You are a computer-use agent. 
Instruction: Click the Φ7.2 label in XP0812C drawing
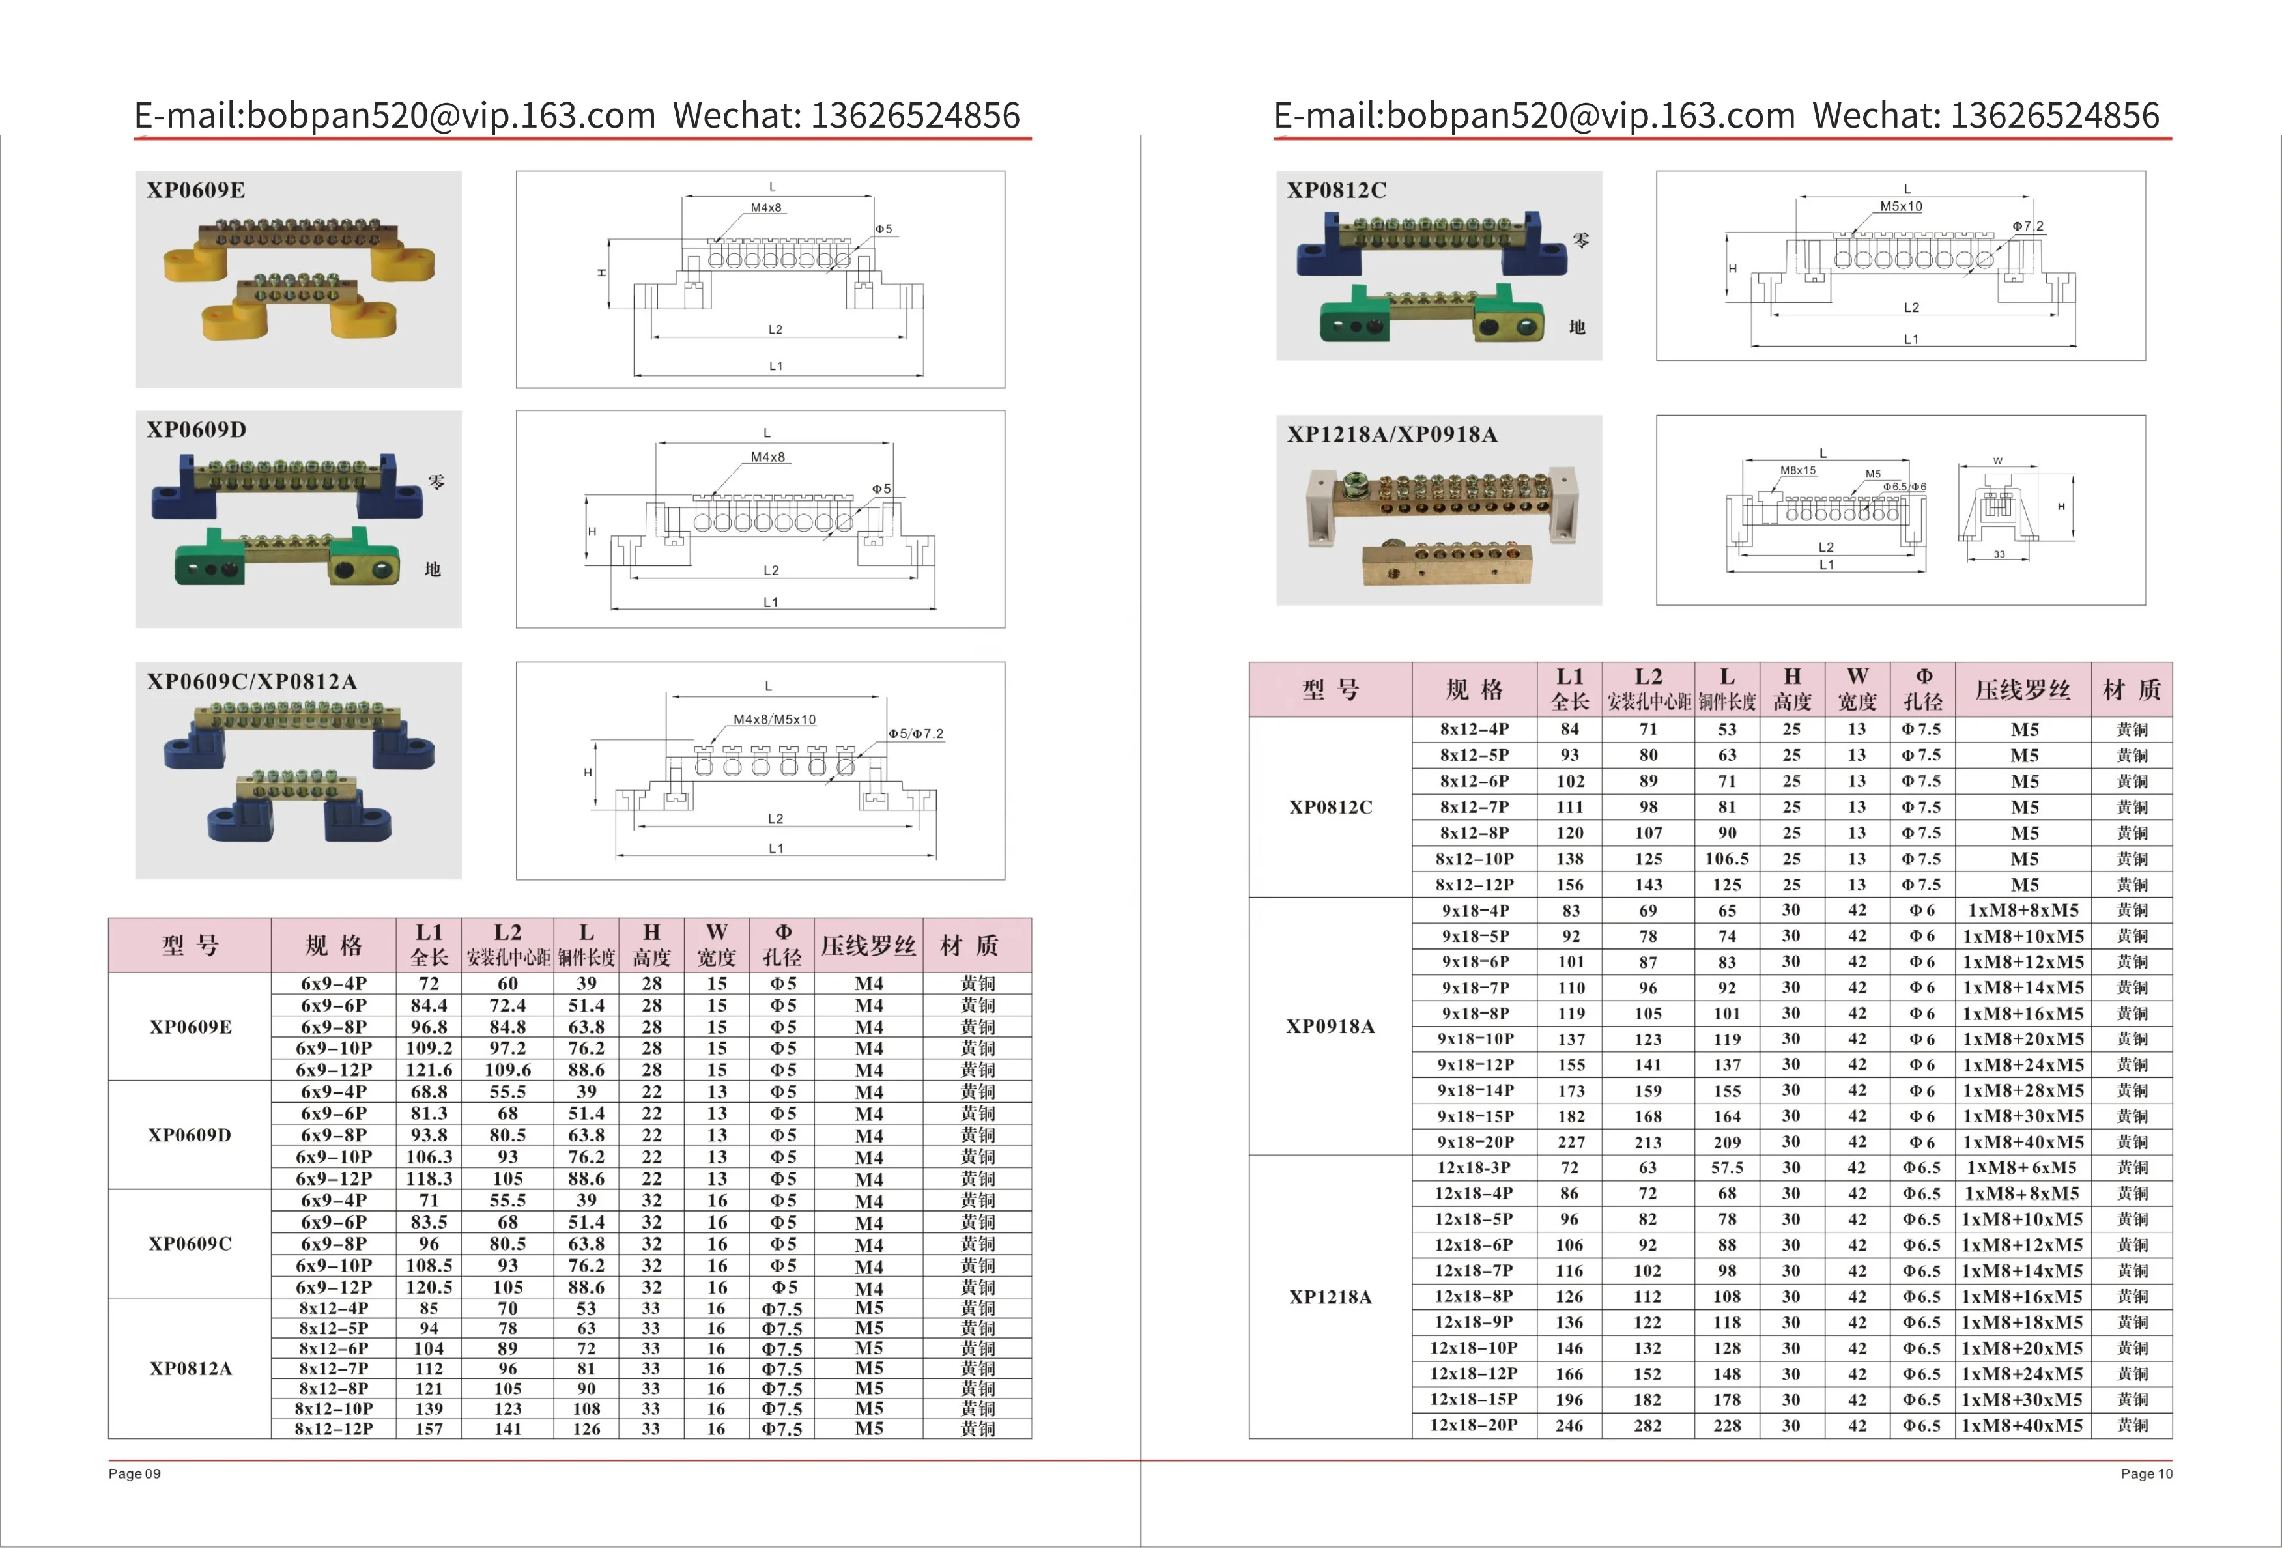click(x=2028, y=226)
